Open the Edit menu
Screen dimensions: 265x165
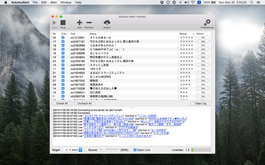pyautogui.click(x=44, y=2)
